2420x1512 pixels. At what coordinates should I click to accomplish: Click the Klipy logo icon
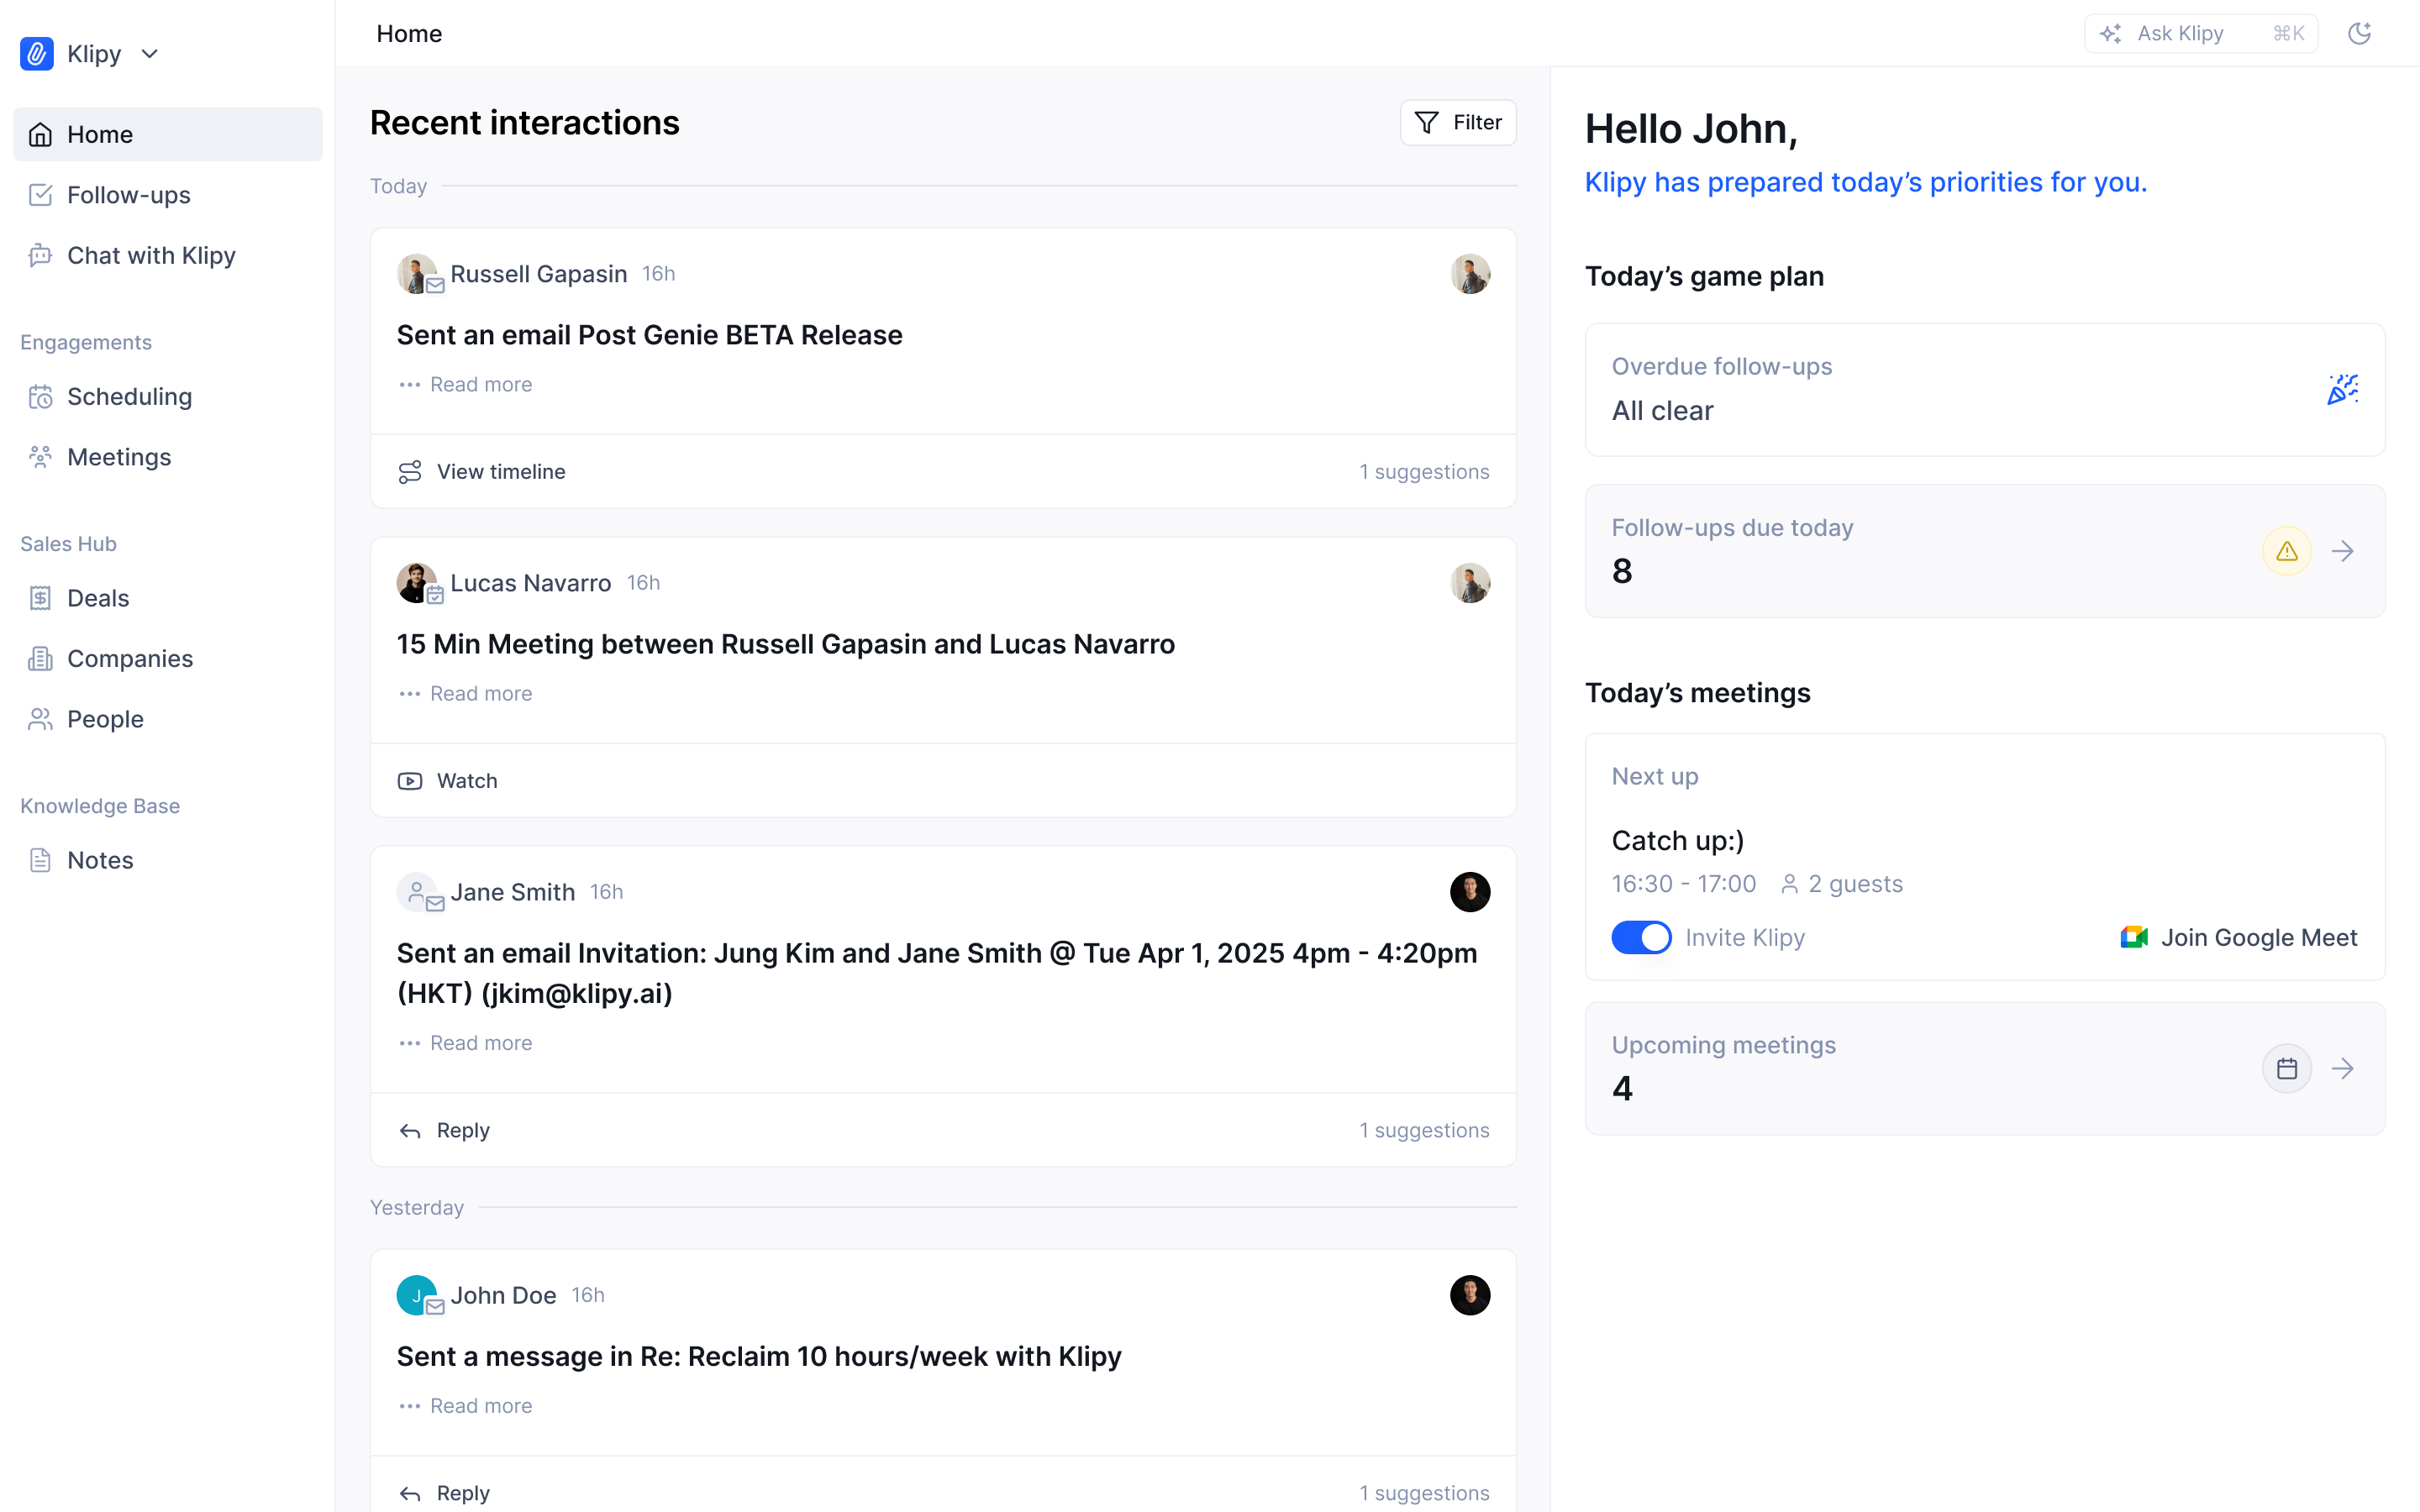pyautogui.click(x=37, y=54)
